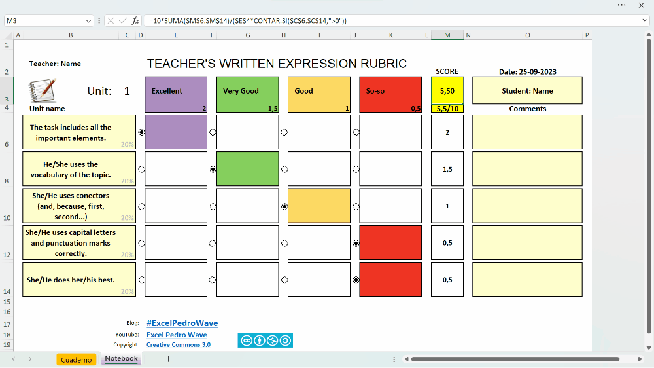Image resolution: width=654 pixels, height=368 pixels.
Task: Select Excellent radio for important elements row
Action: point(141,132)
